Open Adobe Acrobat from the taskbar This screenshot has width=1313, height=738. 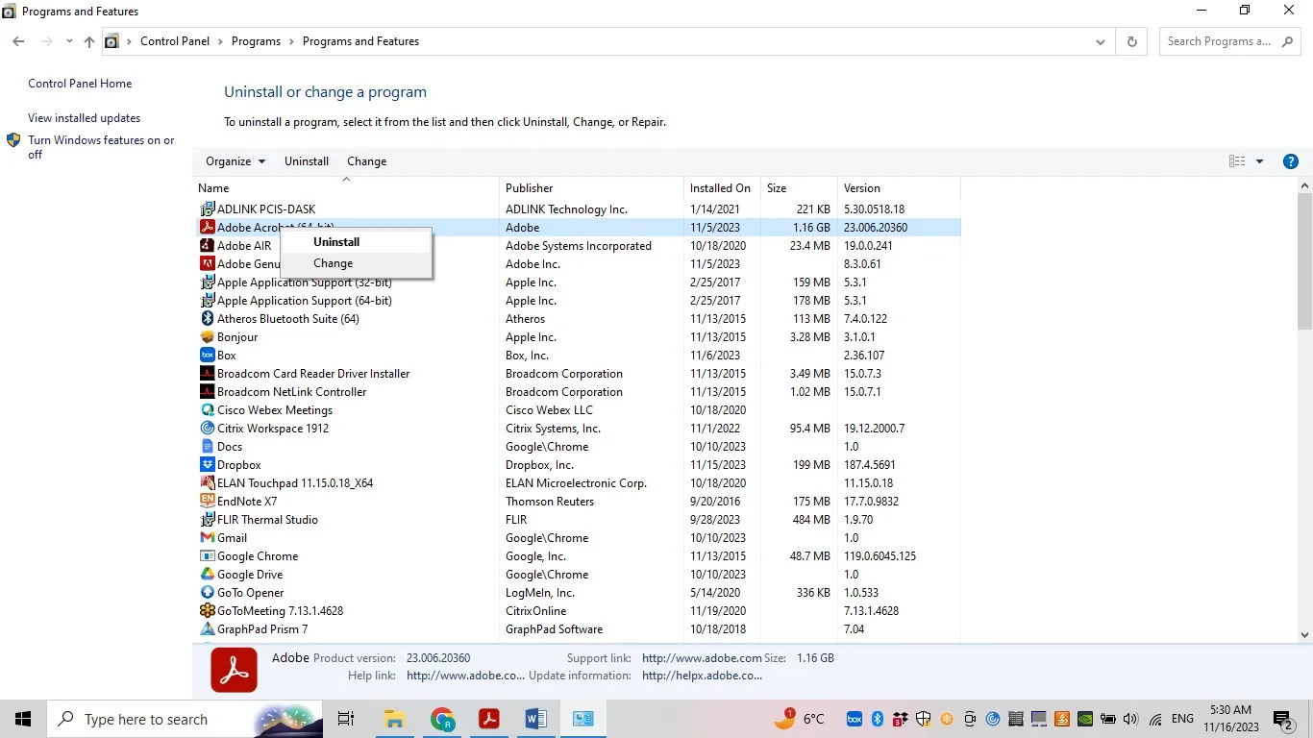coord(489,719)
